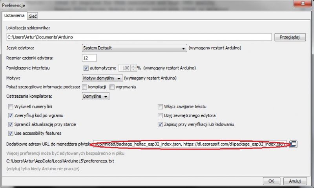Toggle the automatyczne interface scaling checkbox
Viewport: 314px width, 188px height.
click(x=86, y=68)
